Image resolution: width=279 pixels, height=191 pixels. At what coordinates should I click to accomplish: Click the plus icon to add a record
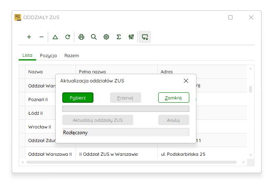point(29,37)
